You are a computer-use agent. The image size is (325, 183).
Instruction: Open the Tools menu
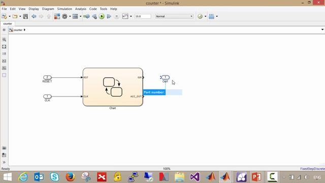pos(104,9)
